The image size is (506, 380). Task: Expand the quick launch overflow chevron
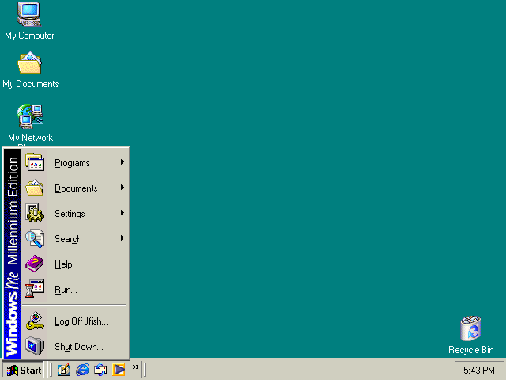[135, 367]
